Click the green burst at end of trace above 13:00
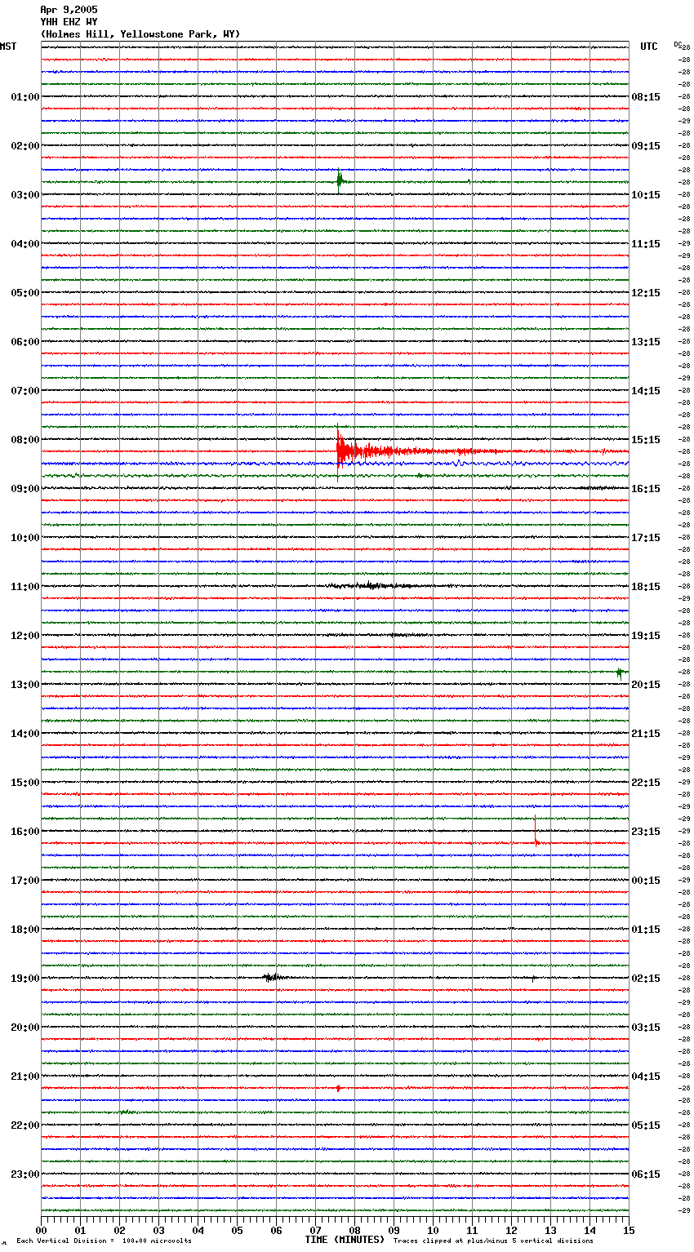 621,673
